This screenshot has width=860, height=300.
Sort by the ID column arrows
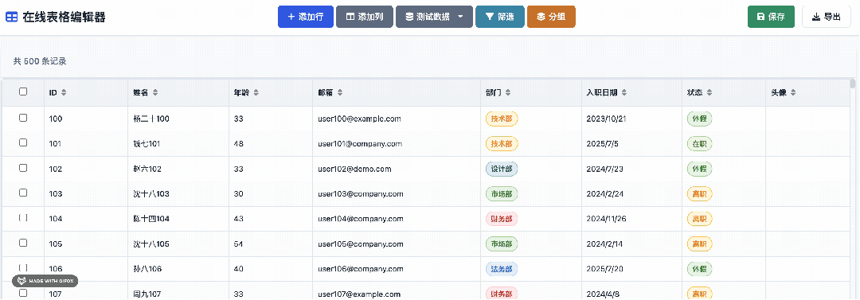(x=64, y=92)
